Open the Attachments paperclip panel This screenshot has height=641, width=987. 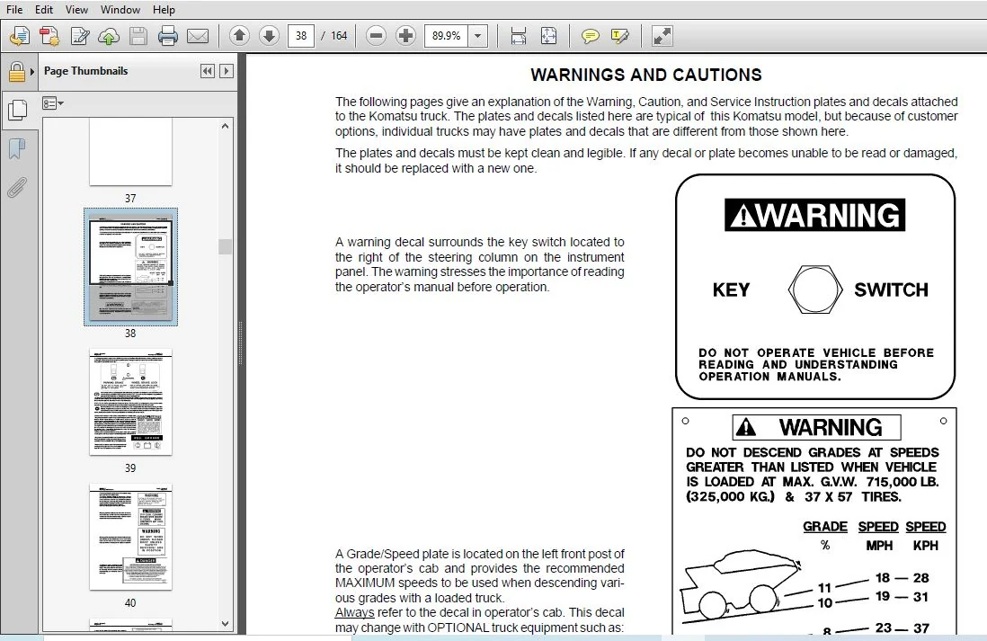point(17,188)
